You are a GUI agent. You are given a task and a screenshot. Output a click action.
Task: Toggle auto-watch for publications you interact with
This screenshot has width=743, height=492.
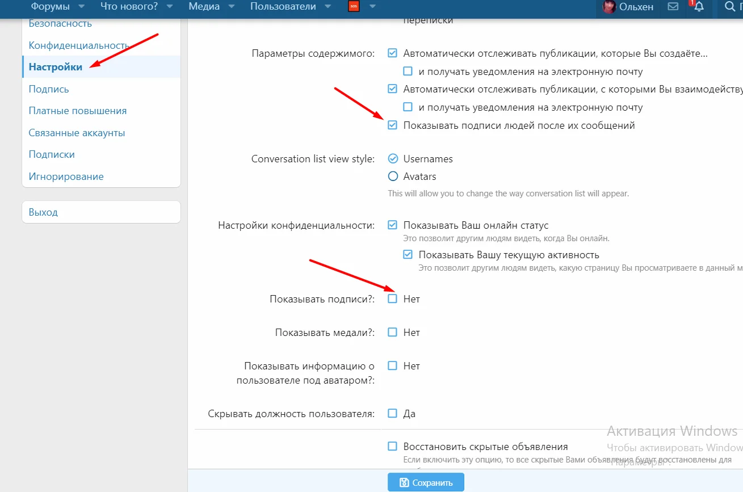click(x=392, y=89)
